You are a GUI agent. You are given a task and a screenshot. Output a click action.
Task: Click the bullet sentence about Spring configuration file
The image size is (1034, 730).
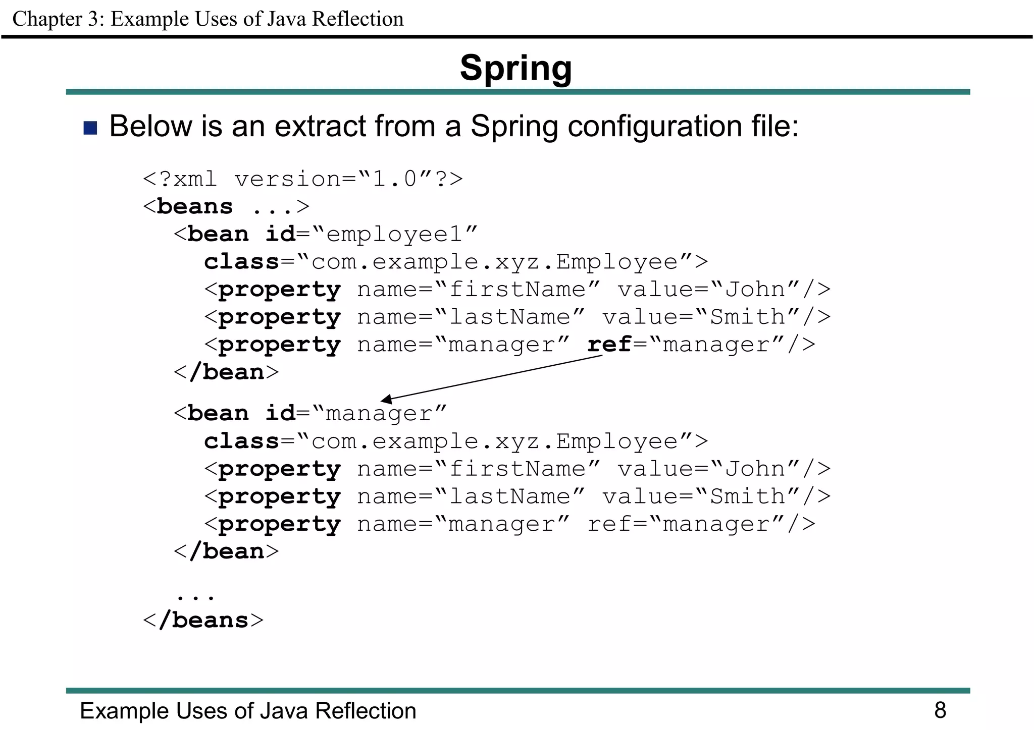[453, 126]
